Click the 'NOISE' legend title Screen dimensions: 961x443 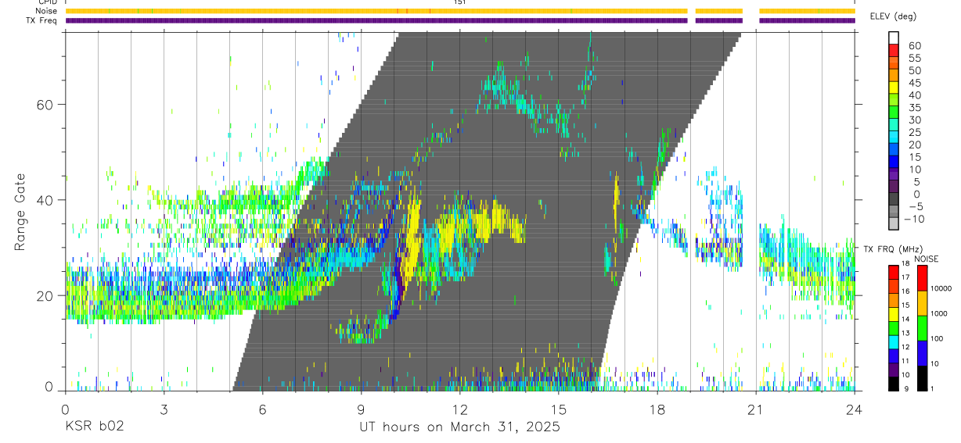point(927,259)
